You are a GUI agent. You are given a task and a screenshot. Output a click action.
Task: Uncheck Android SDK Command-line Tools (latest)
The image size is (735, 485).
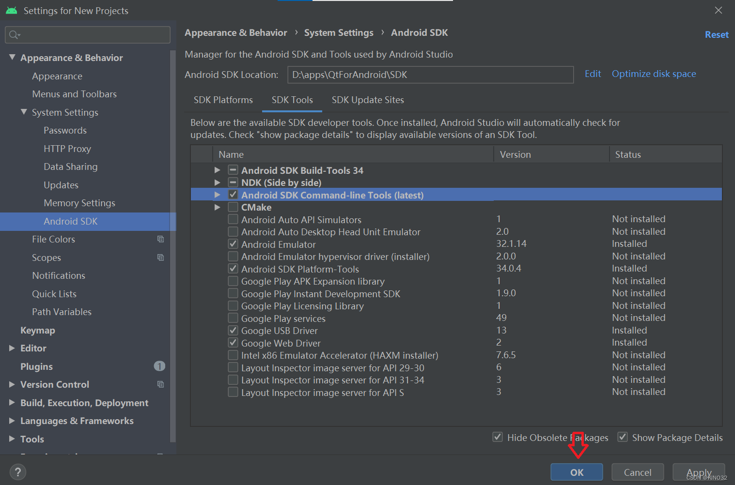pos(233,195)
